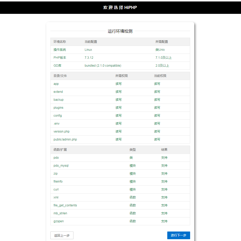
Task: Select the version.php file row
Action: pos(120,132)
